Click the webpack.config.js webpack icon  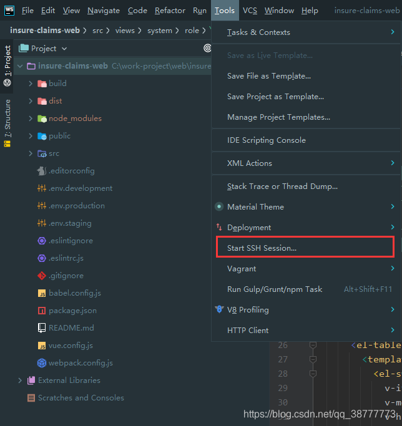click(42, 363)
